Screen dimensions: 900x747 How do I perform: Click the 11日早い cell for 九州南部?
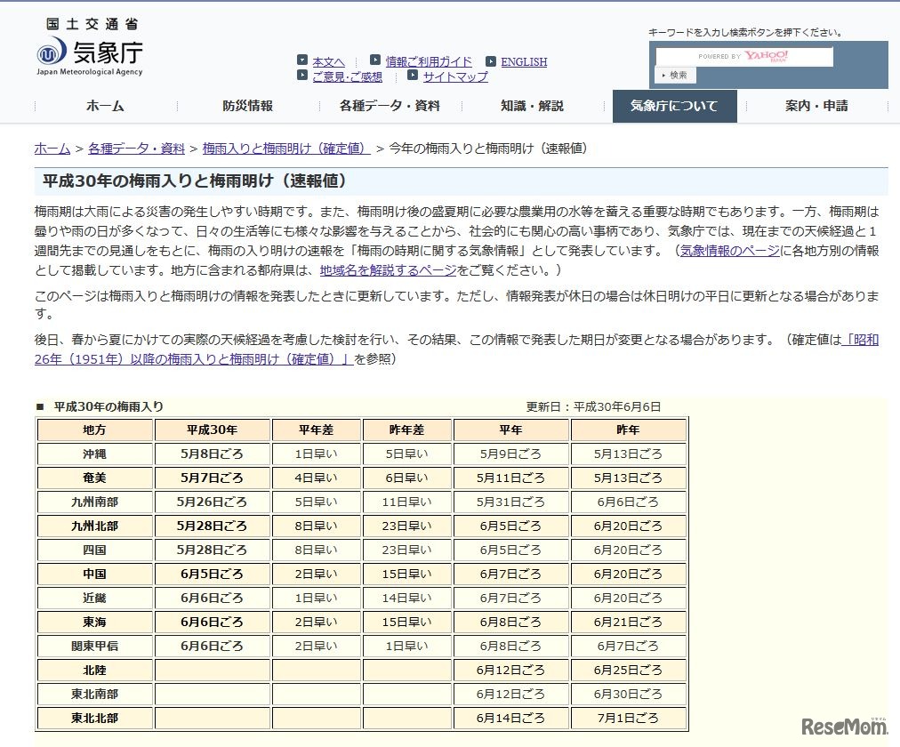pyautogui.click(x=407, y=502)
